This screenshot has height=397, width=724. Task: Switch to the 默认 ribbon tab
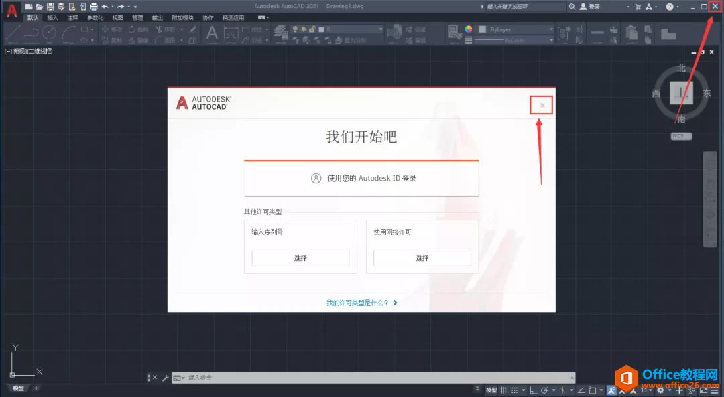click(33, 18)
